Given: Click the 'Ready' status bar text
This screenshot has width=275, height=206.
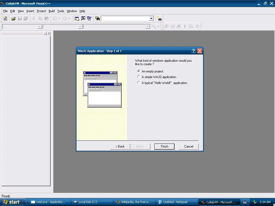Looking at the screenshot, I should tap(6, 196).
